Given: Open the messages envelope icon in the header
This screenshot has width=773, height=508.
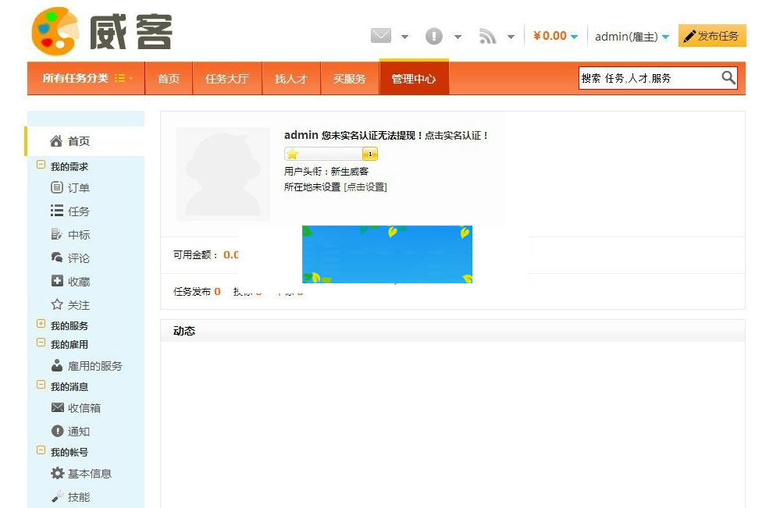Looking at the screenshot, I should click(381, 35).
